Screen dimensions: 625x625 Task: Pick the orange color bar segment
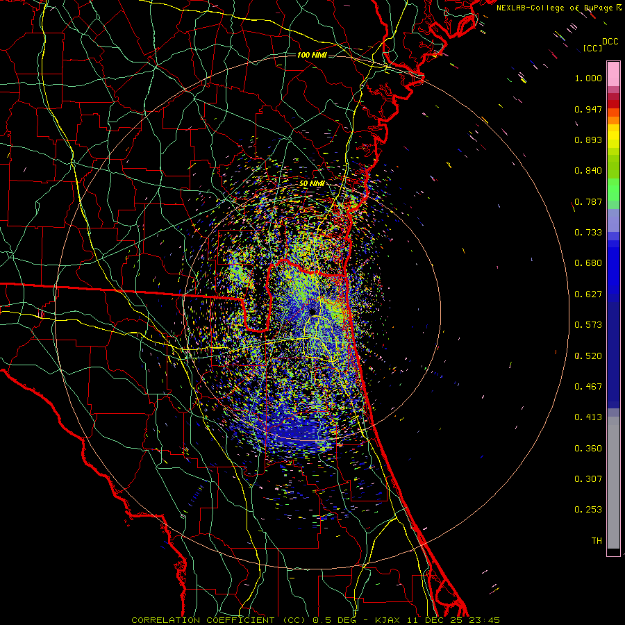pos(613,120)
